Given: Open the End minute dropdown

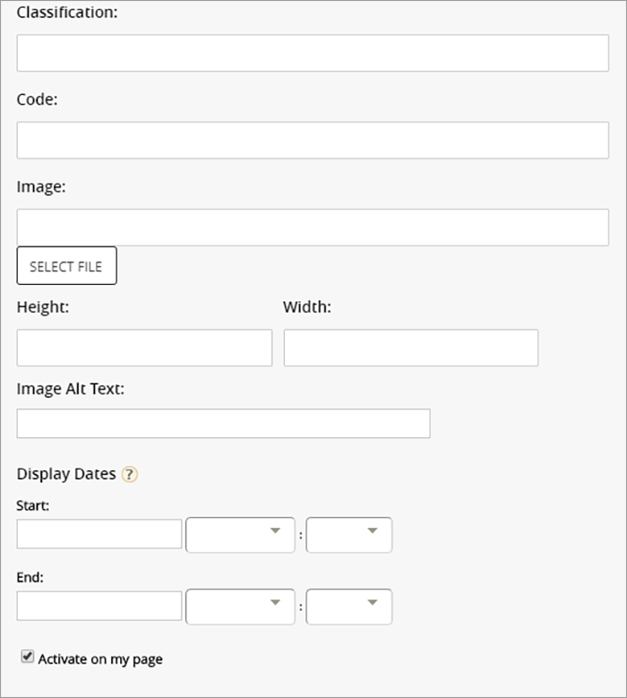Looking at the screenshot, I should click(348, 607).
